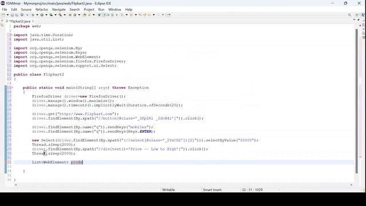Click the Pin Editor icon
The image size is (366, 206).
pyautogui.click(x=169, y=15)
